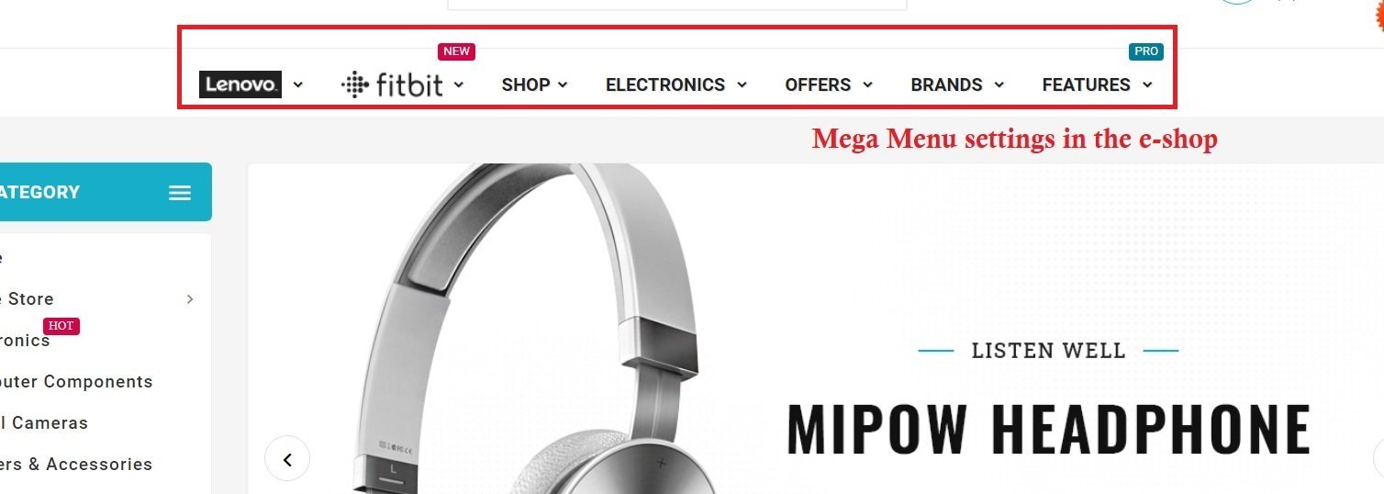Open the BRANDS menu
Viewport: 1384px width, 494px height.
tap(957, 84)
